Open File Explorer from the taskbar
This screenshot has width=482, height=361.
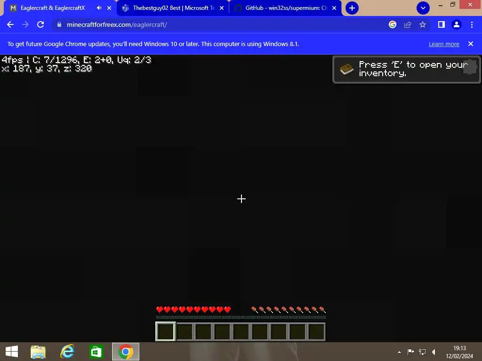point(38,352)
